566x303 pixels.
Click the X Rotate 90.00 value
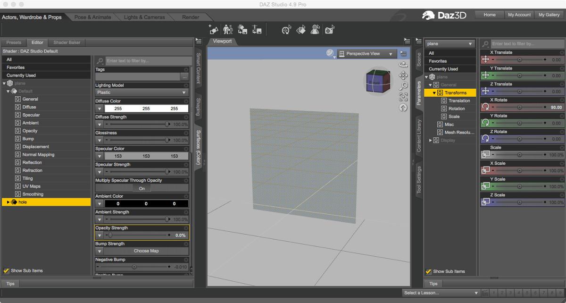(556, 107)
